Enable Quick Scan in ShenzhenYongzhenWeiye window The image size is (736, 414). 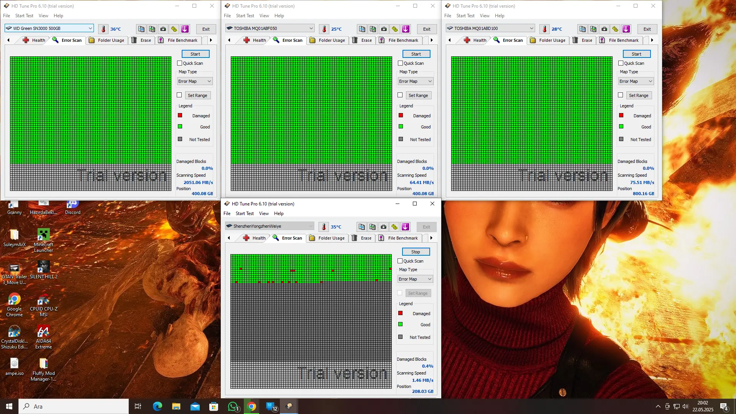click(400, 261)
